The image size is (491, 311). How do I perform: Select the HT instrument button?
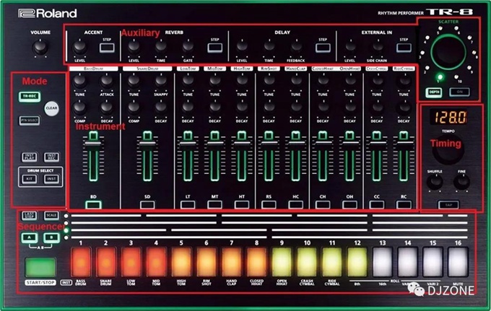click(242, 205)
